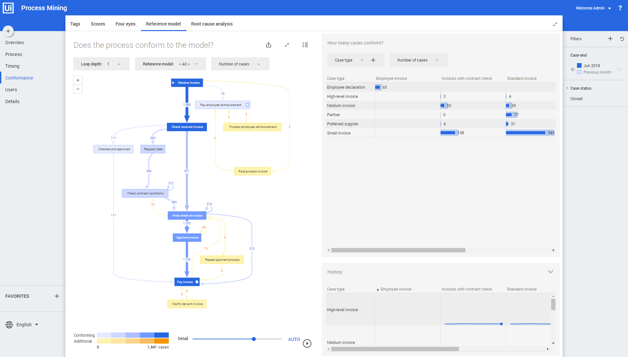Open the Timing page in sidebar
The image size is (628, 357).
point(12,66)
